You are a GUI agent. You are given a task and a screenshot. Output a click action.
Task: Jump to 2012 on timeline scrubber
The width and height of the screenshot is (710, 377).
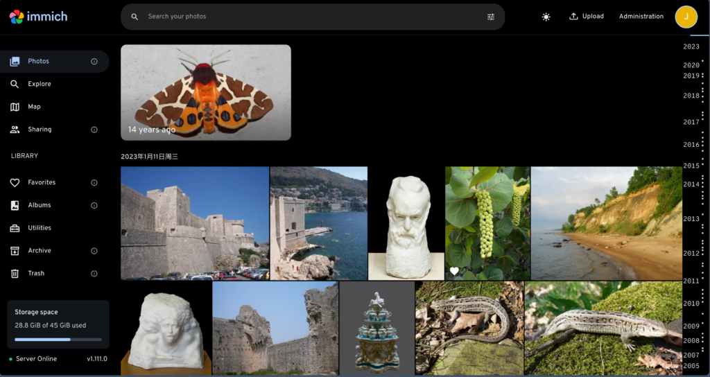coord(691,254)
